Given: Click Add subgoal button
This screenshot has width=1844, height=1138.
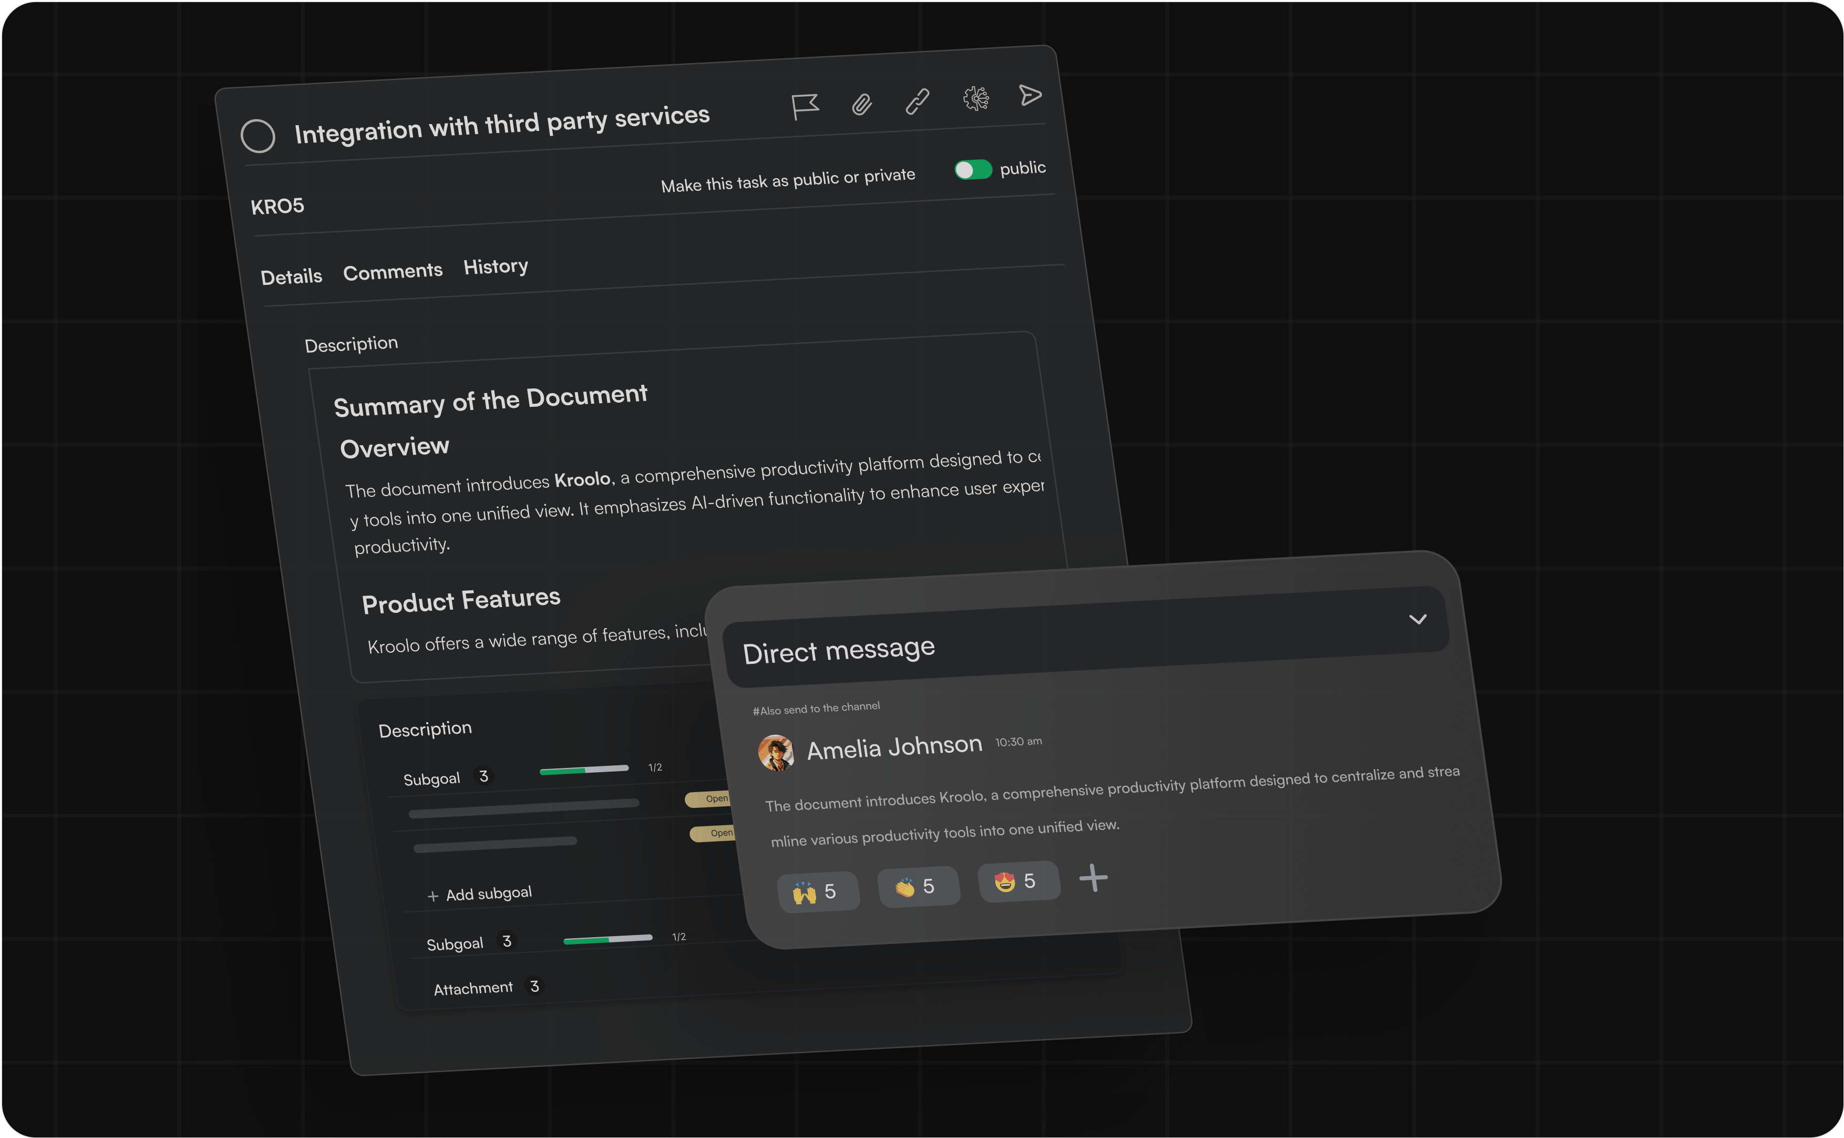Looking at the screenshot, I should [x=480, y=894].
